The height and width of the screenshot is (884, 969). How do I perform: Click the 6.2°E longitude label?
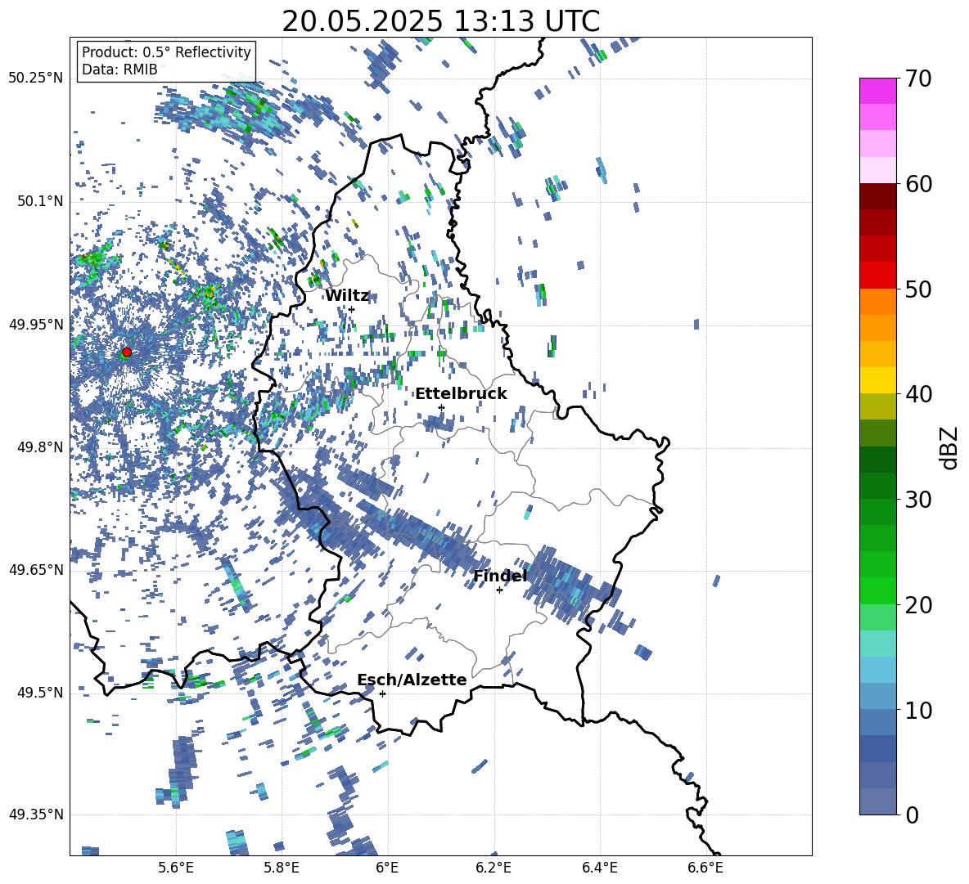494,868
